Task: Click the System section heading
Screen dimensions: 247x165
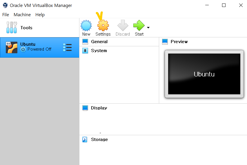Action: pyautogui.click(x=99, y=51)
